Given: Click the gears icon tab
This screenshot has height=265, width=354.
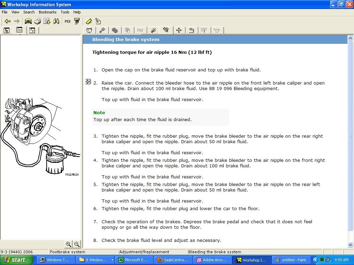Looking at the screenshot, I should coord(115,30).
